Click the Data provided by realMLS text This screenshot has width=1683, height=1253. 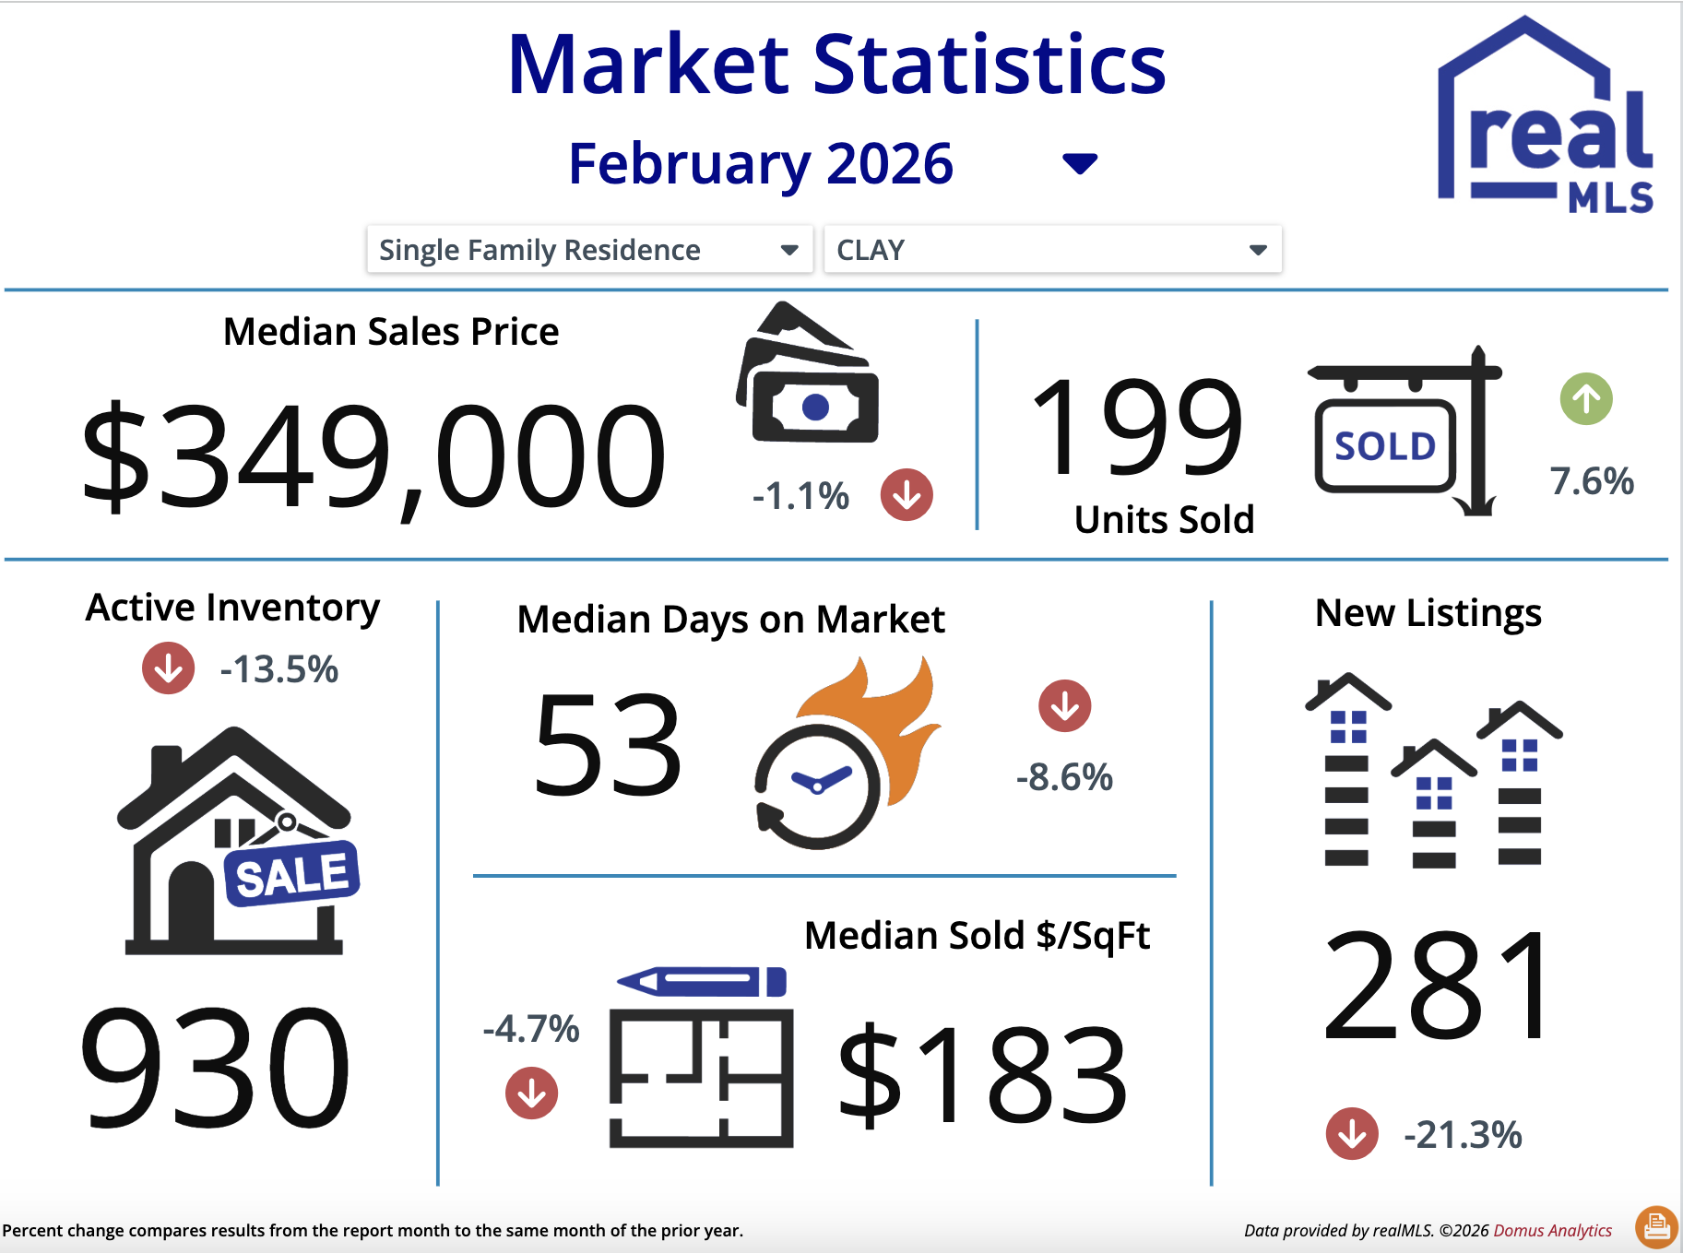pyautogui.click(x=1339, y=1231)
